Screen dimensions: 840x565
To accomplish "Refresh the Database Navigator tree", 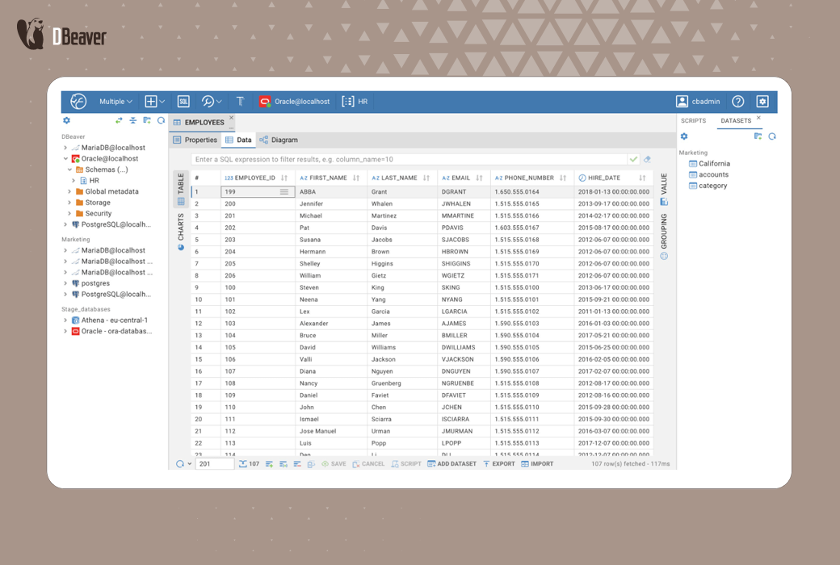I will (160, 120).
